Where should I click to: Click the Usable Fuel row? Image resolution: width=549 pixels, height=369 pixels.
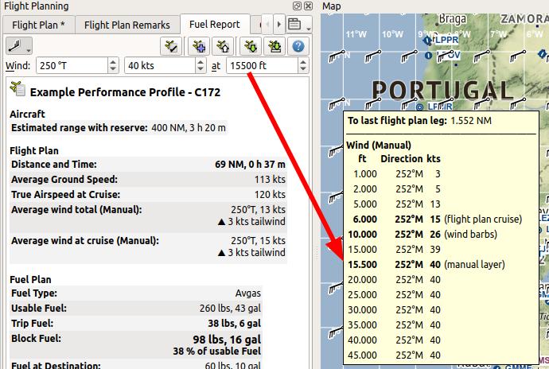(136, 308)
